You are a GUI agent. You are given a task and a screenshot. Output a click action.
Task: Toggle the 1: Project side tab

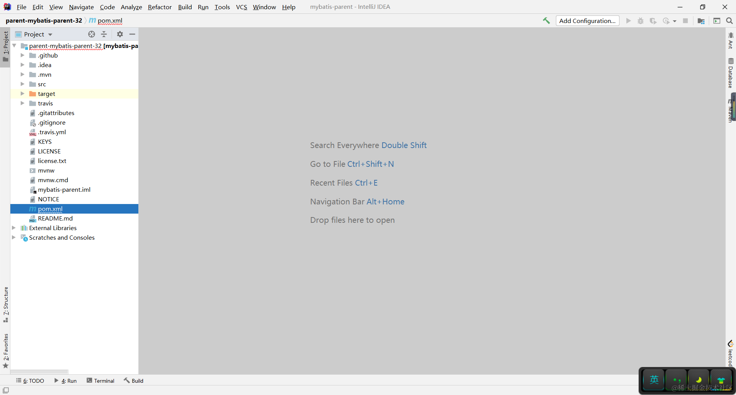click(5, 46)
